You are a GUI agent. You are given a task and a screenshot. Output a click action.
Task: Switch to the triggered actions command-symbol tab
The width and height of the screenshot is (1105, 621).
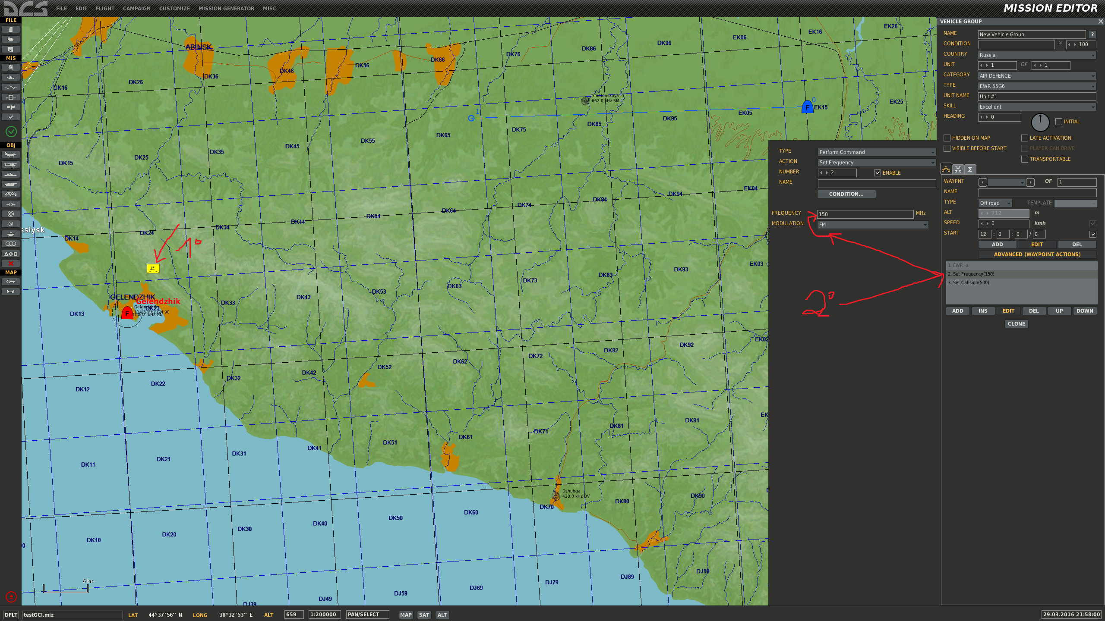(x=958, y=169)
